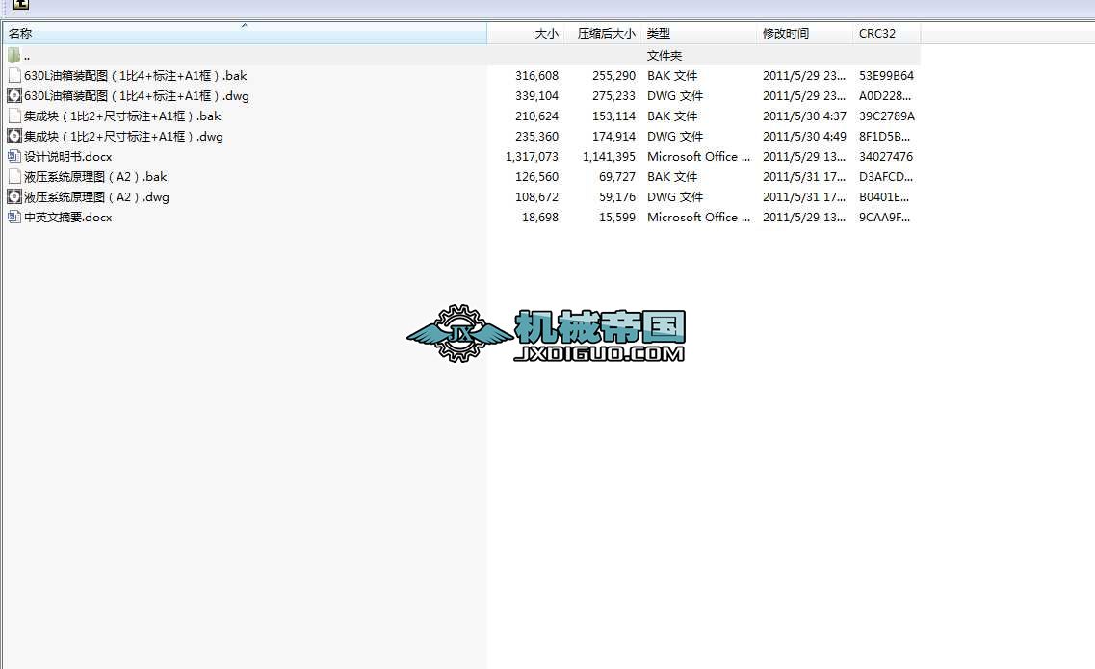Click the 机械帝国 watermark logo
Screen dimensions: 1095x669
546,335
